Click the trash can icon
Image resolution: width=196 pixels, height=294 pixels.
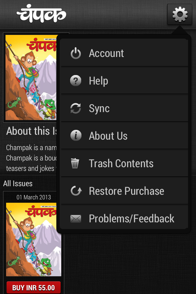(x=75, y=163)
